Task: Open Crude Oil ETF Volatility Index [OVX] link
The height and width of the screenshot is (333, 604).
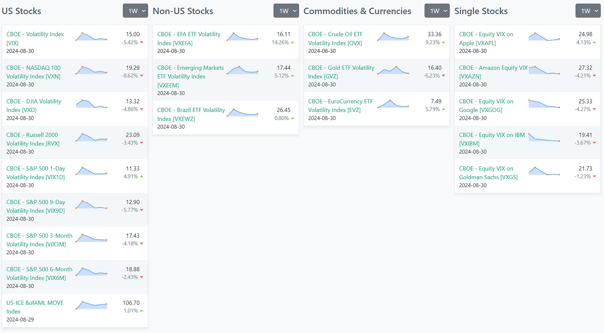Action: click(336, 39)
